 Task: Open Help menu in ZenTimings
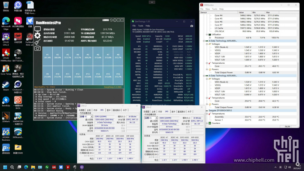point(148,26)
